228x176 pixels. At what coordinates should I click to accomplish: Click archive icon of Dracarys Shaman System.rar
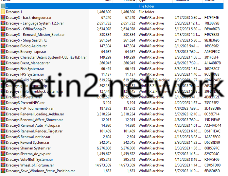tap(3, 148)
